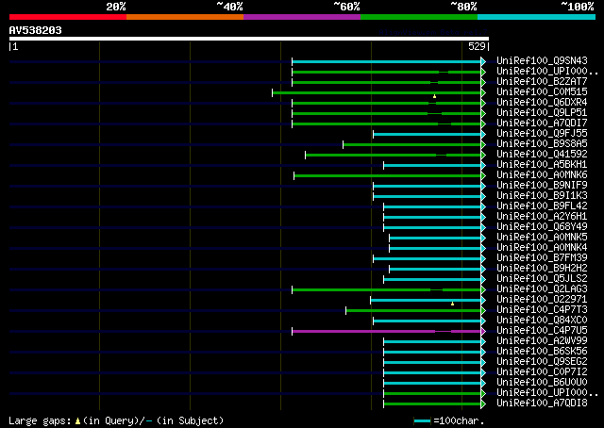604x428 pixels.
Task: Select the UniRef100_A0MNK5 label
Action: point(542,238)
